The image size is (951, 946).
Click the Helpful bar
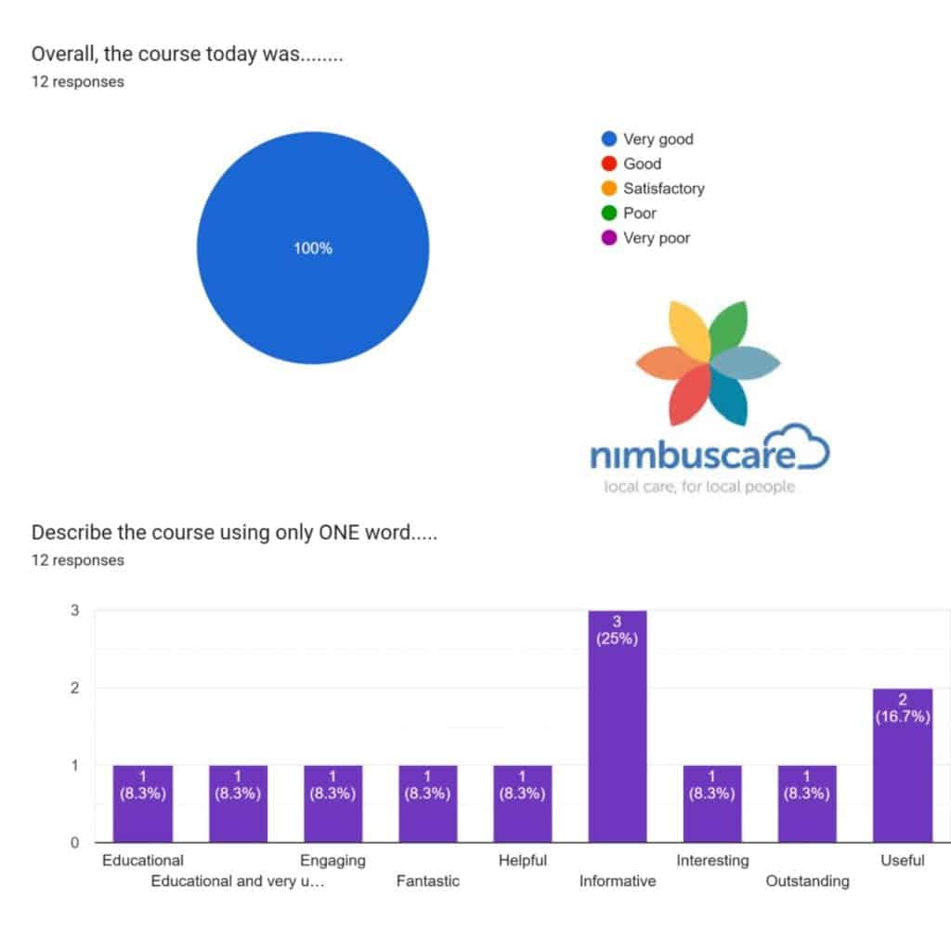[x=523, y=804]
